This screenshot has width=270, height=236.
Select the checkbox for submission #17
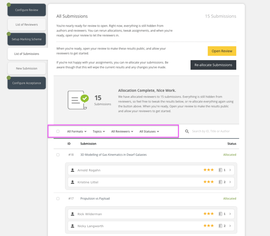[58, 199]
